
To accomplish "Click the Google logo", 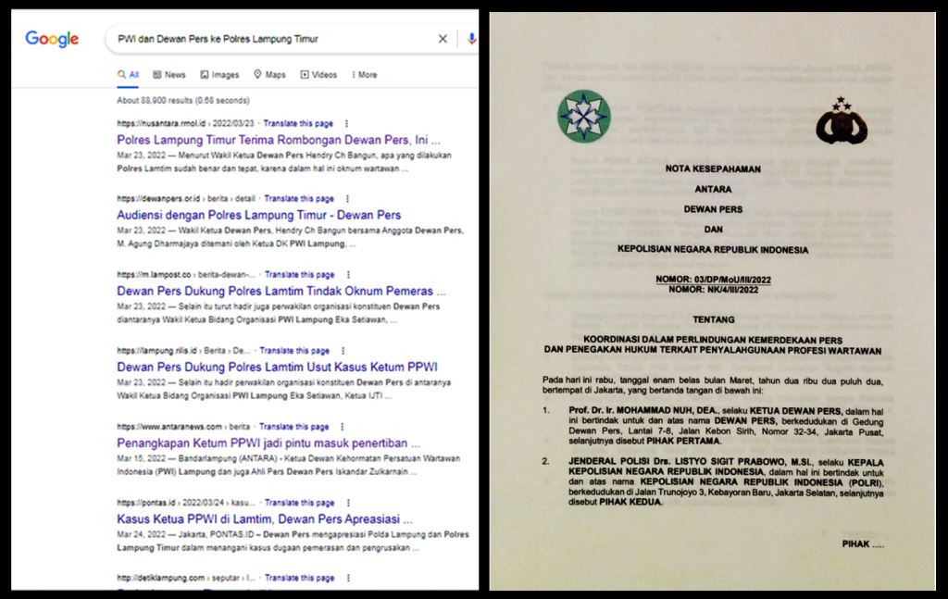I will (x=52, y=39).
